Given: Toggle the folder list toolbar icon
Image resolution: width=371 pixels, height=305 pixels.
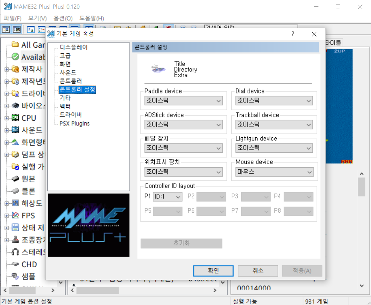Looking at the screenshot, I should point(6,30).
